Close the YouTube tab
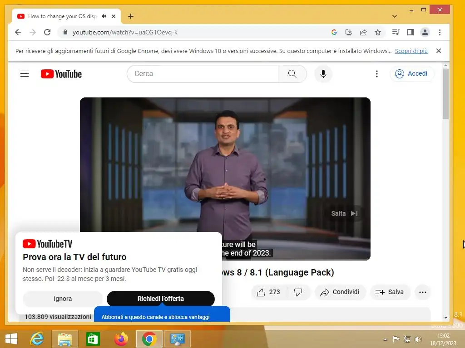Viewport: 465px width, 348px height. point(114,16)
